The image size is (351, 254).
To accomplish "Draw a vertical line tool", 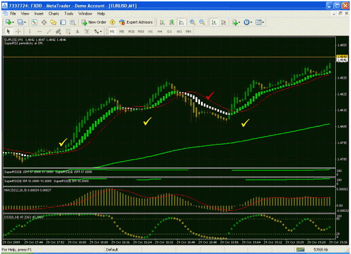I will (x=30, y=31).
